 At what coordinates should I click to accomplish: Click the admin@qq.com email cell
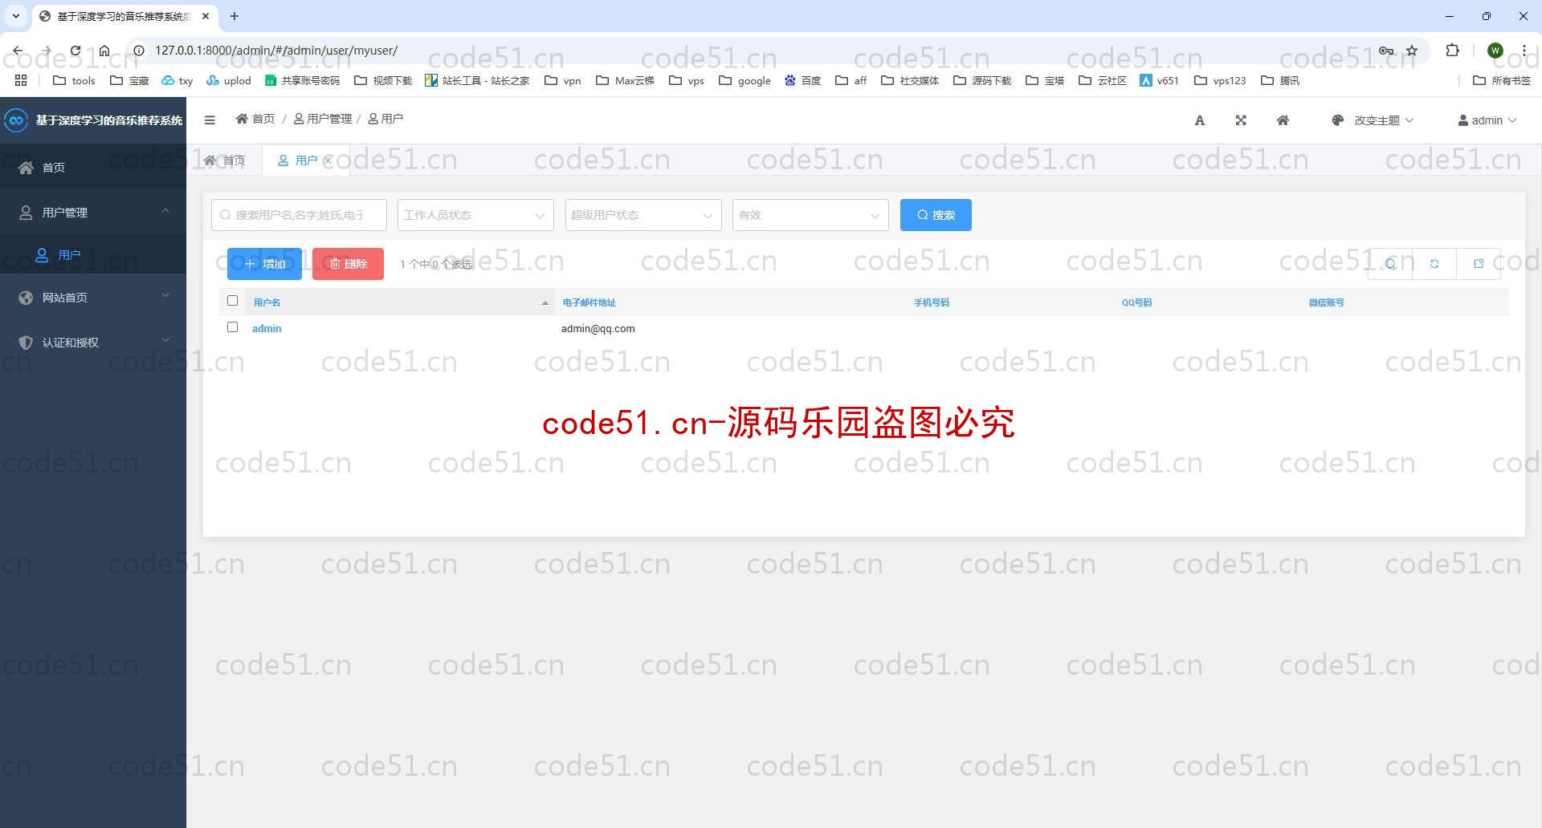[598, 328]
